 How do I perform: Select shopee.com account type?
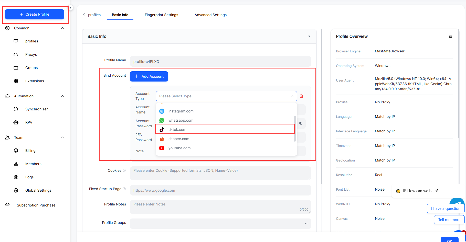pos(179,139)
